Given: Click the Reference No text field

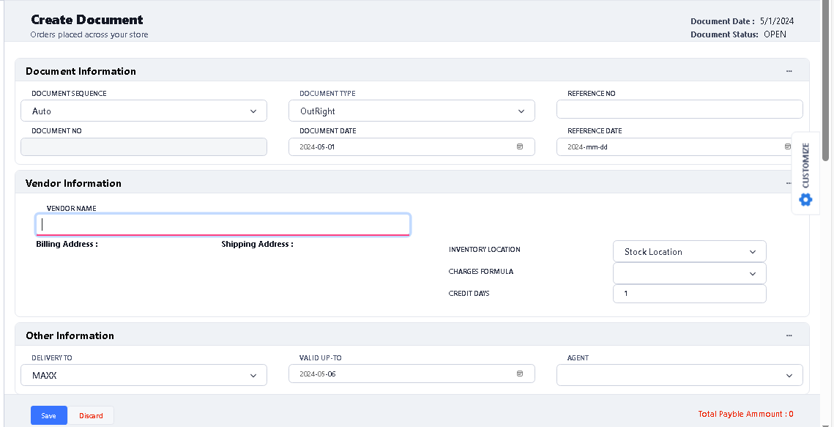Looking at the screenshot, I should tap(680, 110).
